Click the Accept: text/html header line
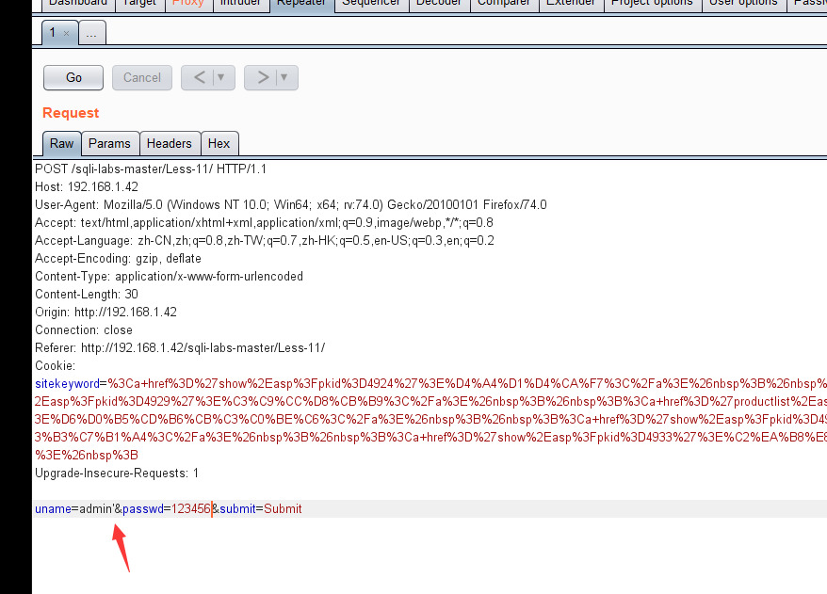Viewport: 827px width, 594px height. 265,223
